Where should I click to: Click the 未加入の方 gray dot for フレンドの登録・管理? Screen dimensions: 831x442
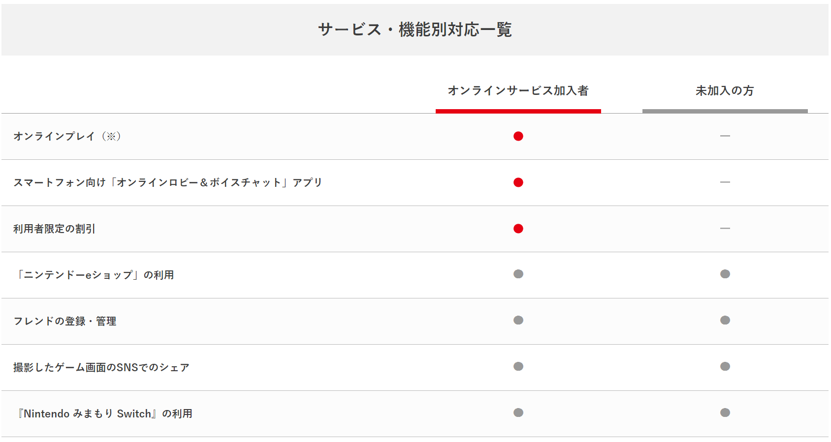(x=725, y=320)
